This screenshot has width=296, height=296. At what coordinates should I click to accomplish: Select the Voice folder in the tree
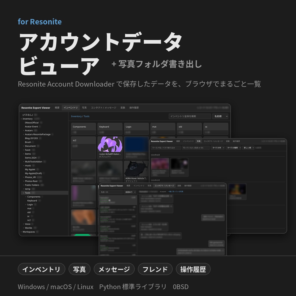click(27, 224)
